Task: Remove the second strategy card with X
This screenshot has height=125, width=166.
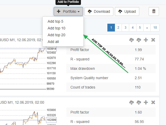Action: point(153,102)
